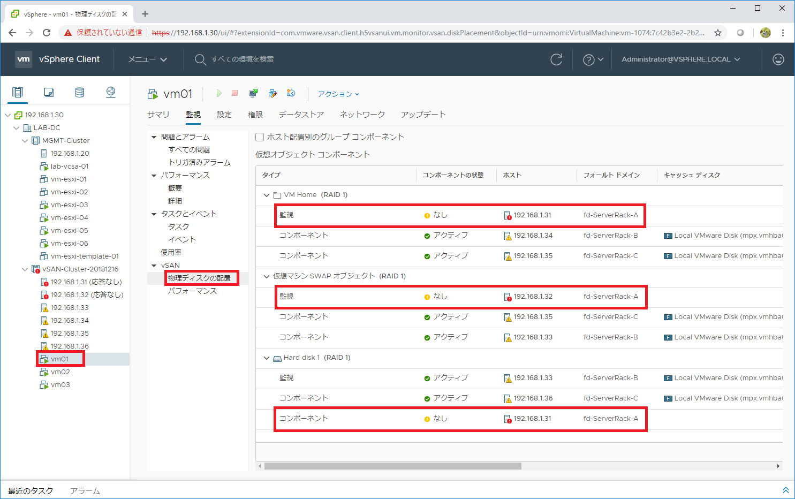Click the browser address bar URL

click(428, 33)
